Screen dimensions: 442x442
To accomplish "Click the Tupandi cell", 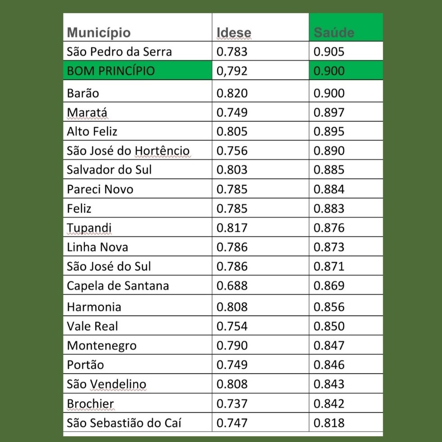I will (x=89, y=228).
